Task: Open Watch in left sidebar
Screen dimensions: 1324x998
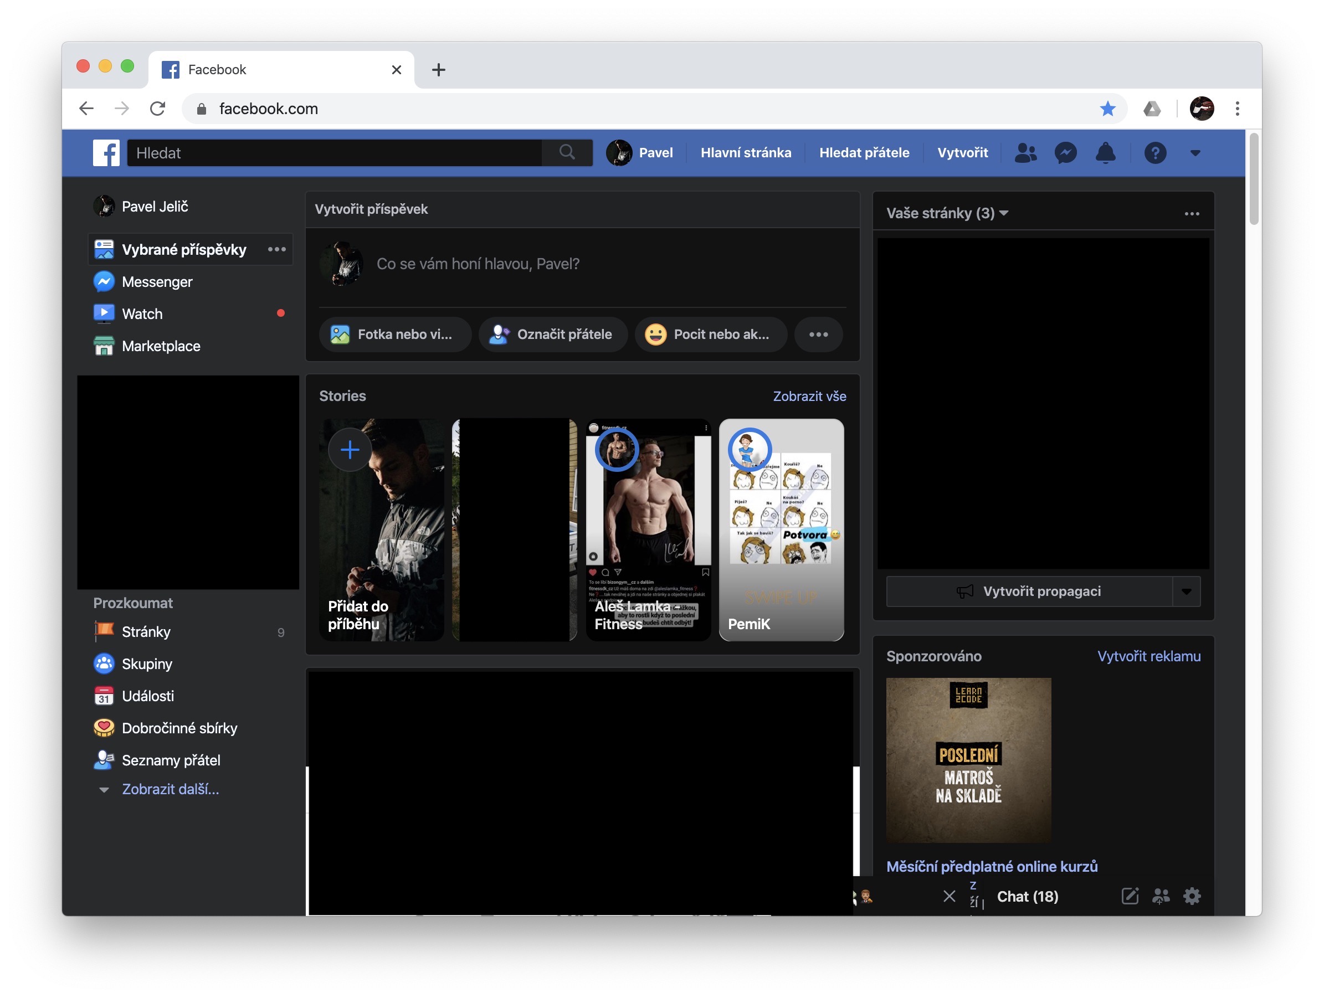Action: point(142,313)
